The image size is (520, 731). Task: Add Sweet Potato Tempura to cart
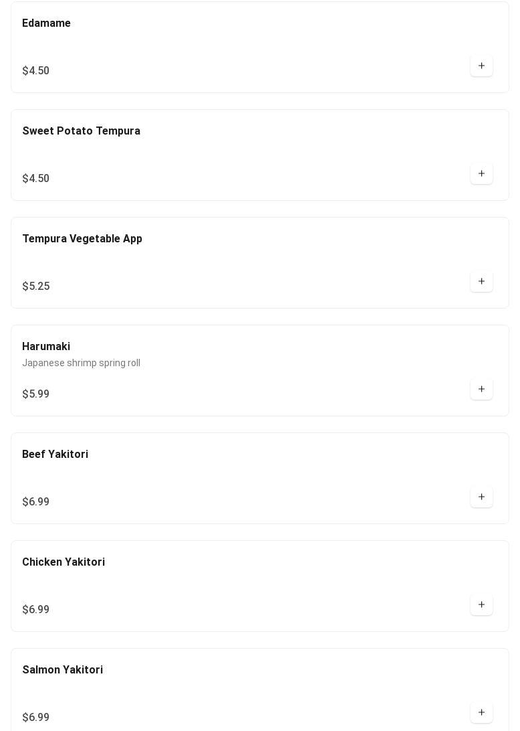[x=481, y=173]
